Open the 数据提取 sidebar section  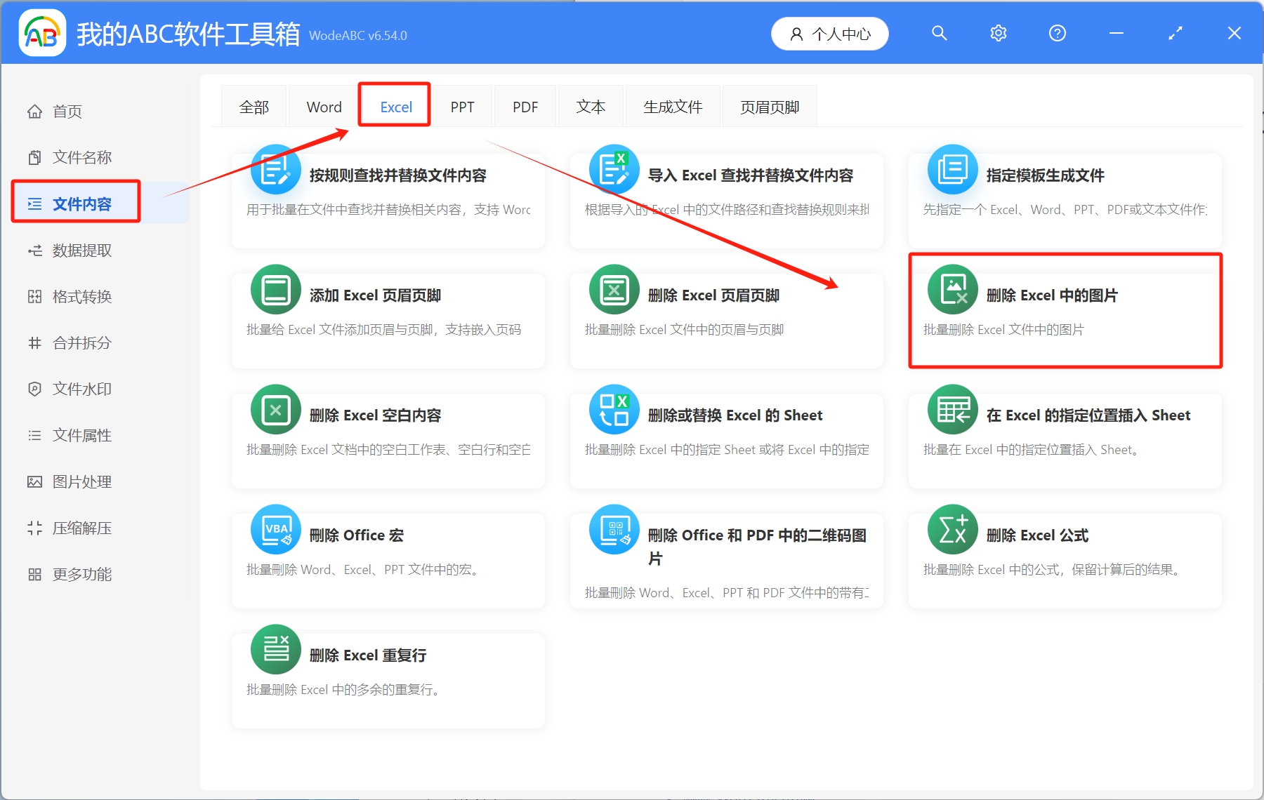[x=80, y=250]
